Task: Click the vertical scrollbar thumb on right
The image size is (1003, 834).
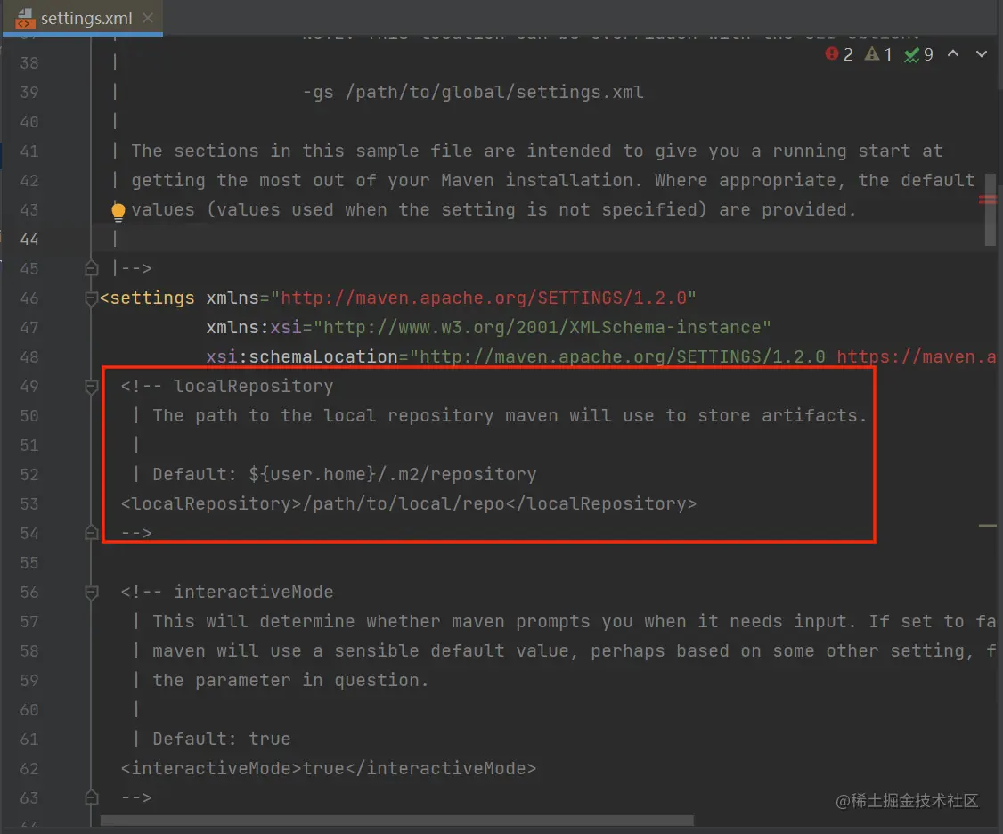Action: (991, 209)
